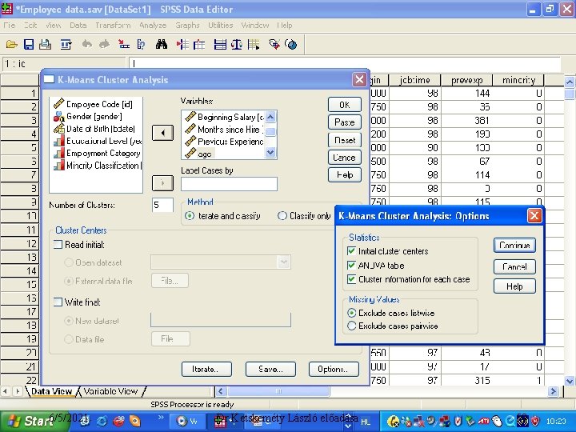Click the mouse tray icon
The width and height of the screenshot is (576, 432).
tap(497, 421)
